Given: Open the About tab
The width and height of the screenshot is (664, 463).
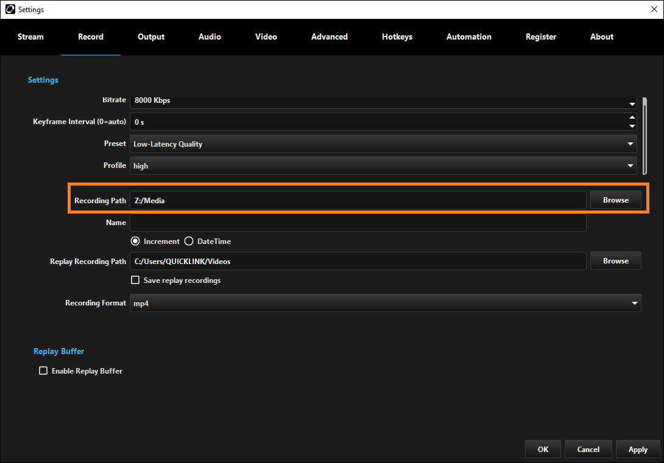Looking at the screenshot, I should coord(602,37).
